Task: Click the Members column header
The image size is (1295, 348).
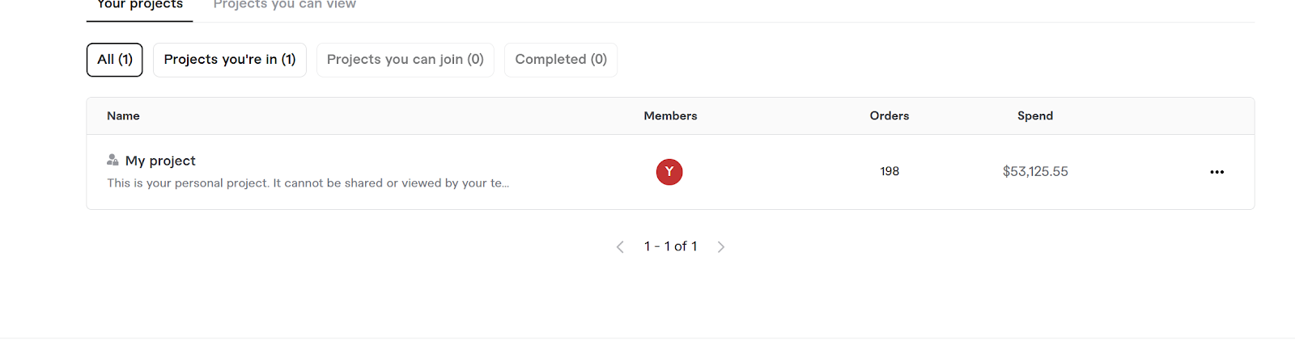Action: 670,116
